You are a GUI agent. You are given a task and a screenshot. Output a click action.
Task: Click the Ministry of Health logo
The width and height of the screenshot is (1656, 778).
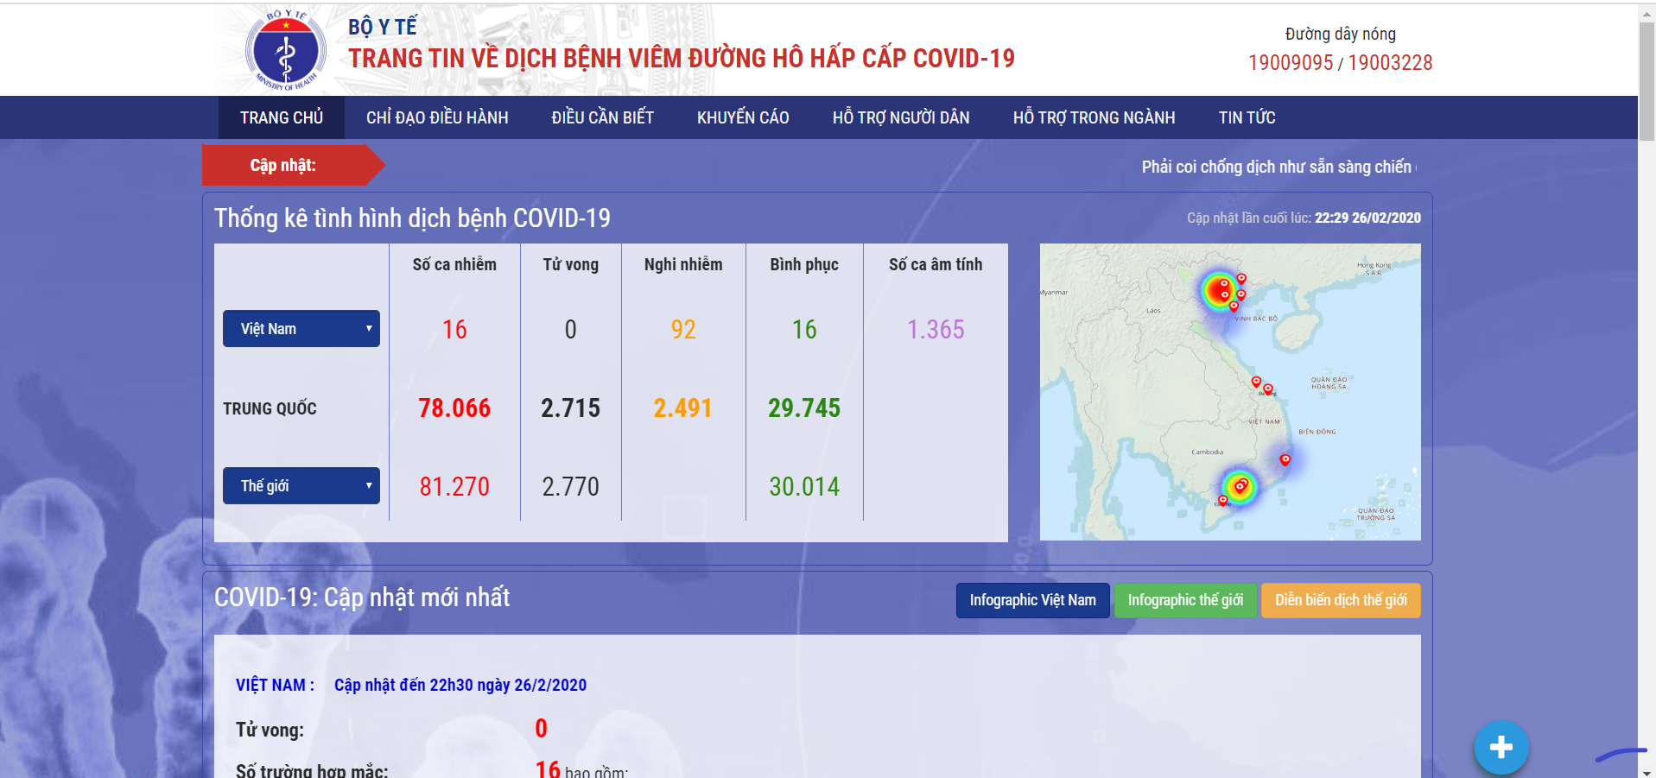point(285,50)
